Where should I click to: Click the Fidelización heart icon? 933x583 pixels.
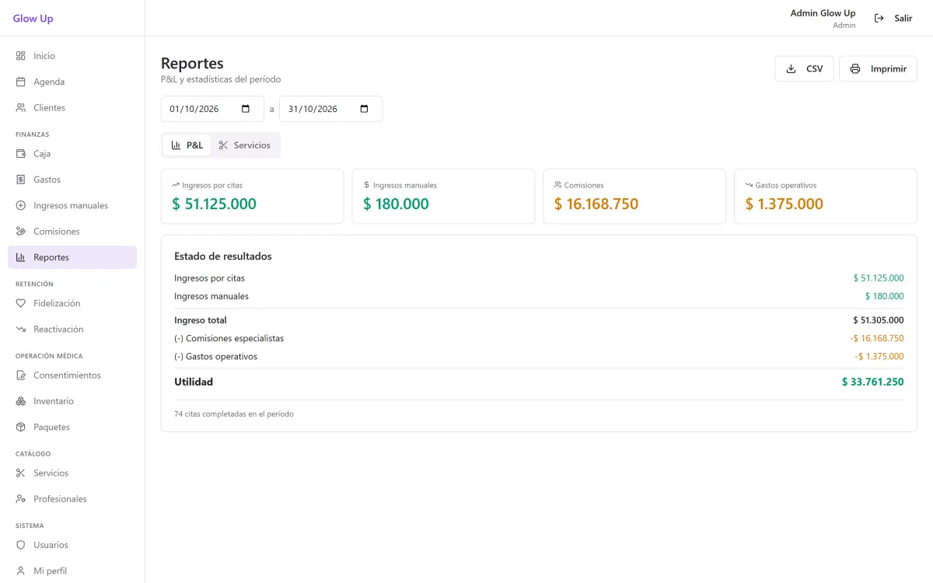21,303
